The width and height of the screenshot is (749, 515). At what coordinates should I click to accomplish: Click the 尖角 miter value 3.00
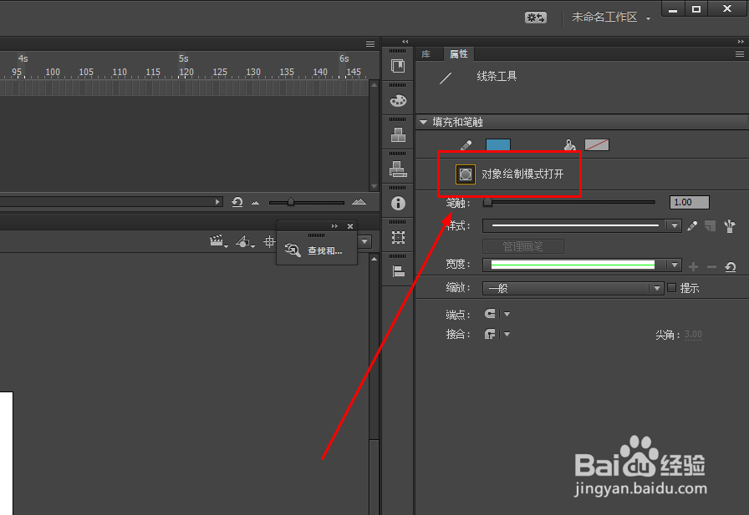[x=693, y=335]
